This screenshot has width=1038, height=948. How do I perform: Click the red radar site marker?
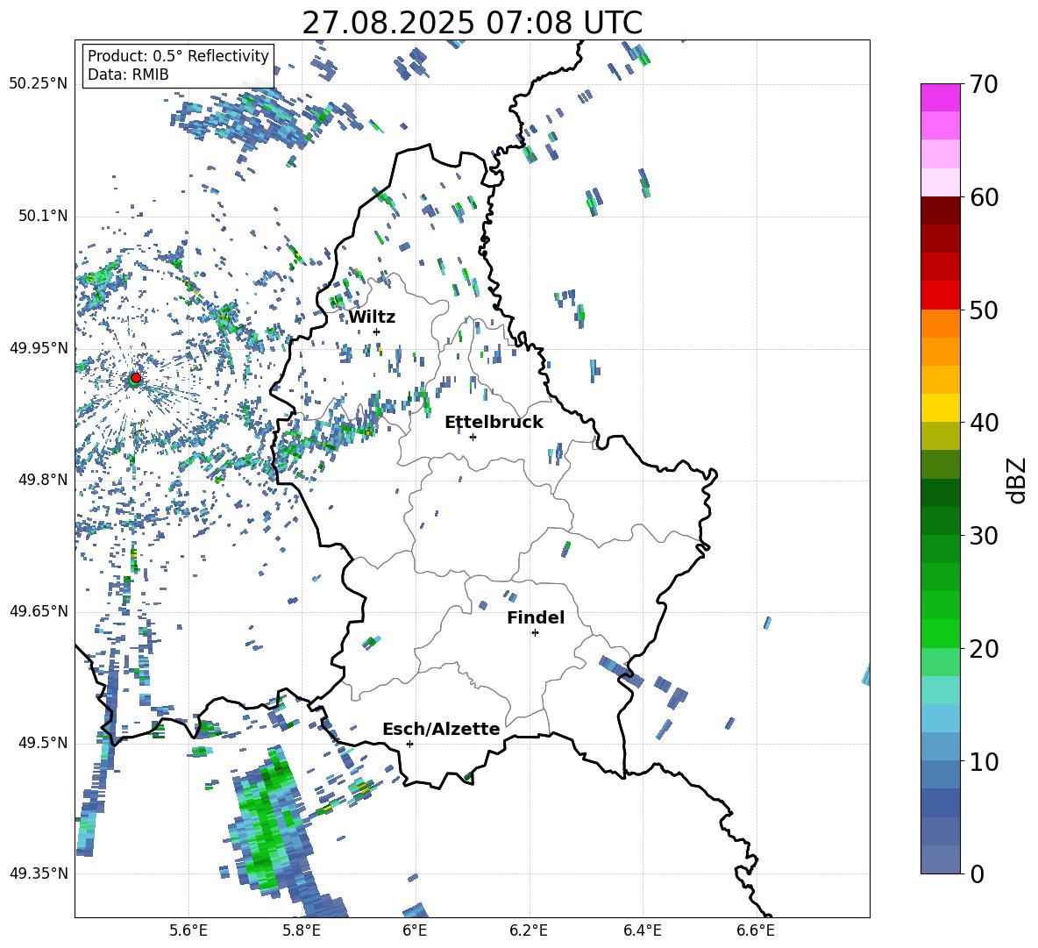pyautogui.click(x=135, y=377)
